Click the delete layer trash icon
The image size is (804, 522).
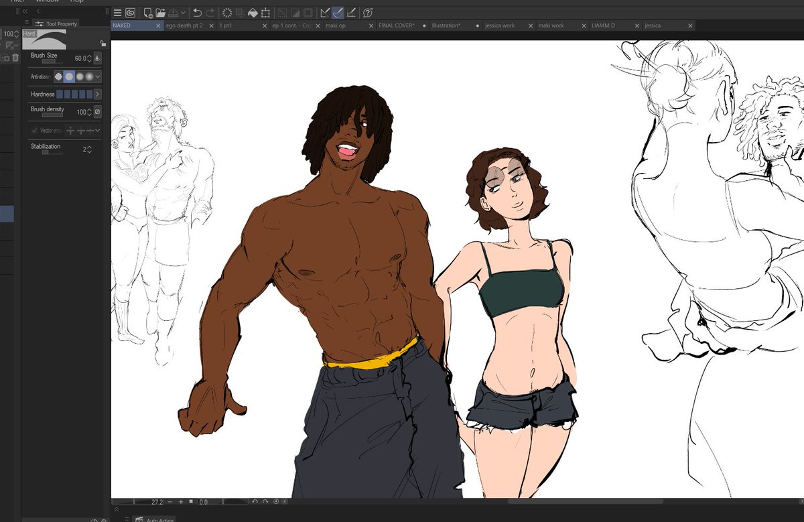15,58
